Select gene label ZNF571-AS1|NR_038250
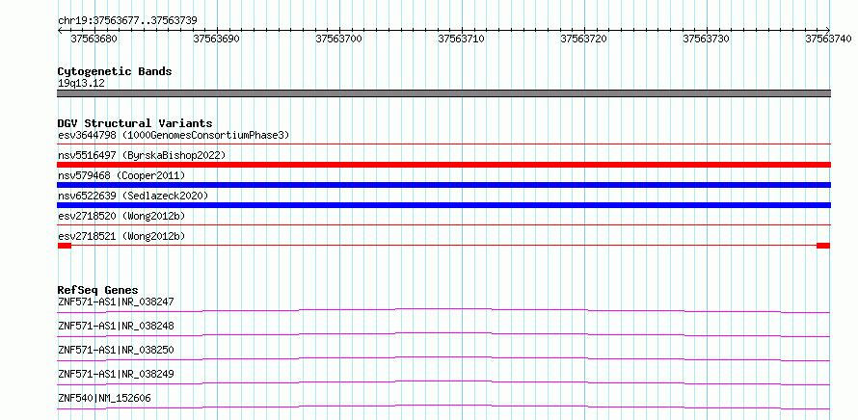The width and height of the screenshot is (858, 420). 116,350
